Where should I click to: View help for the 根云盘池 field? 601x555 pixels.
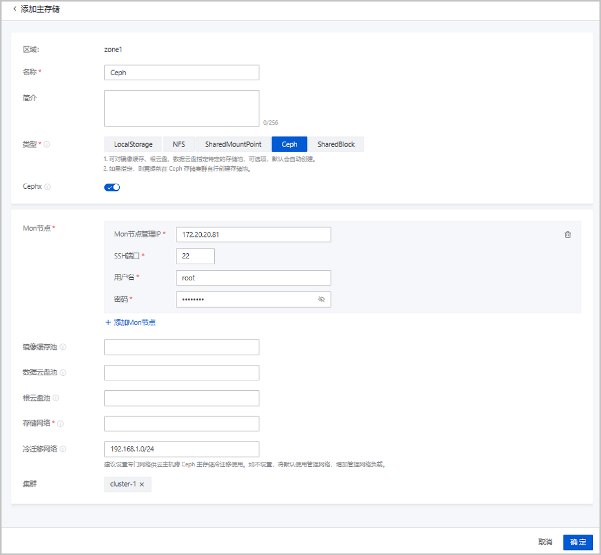tap(57, 398)
